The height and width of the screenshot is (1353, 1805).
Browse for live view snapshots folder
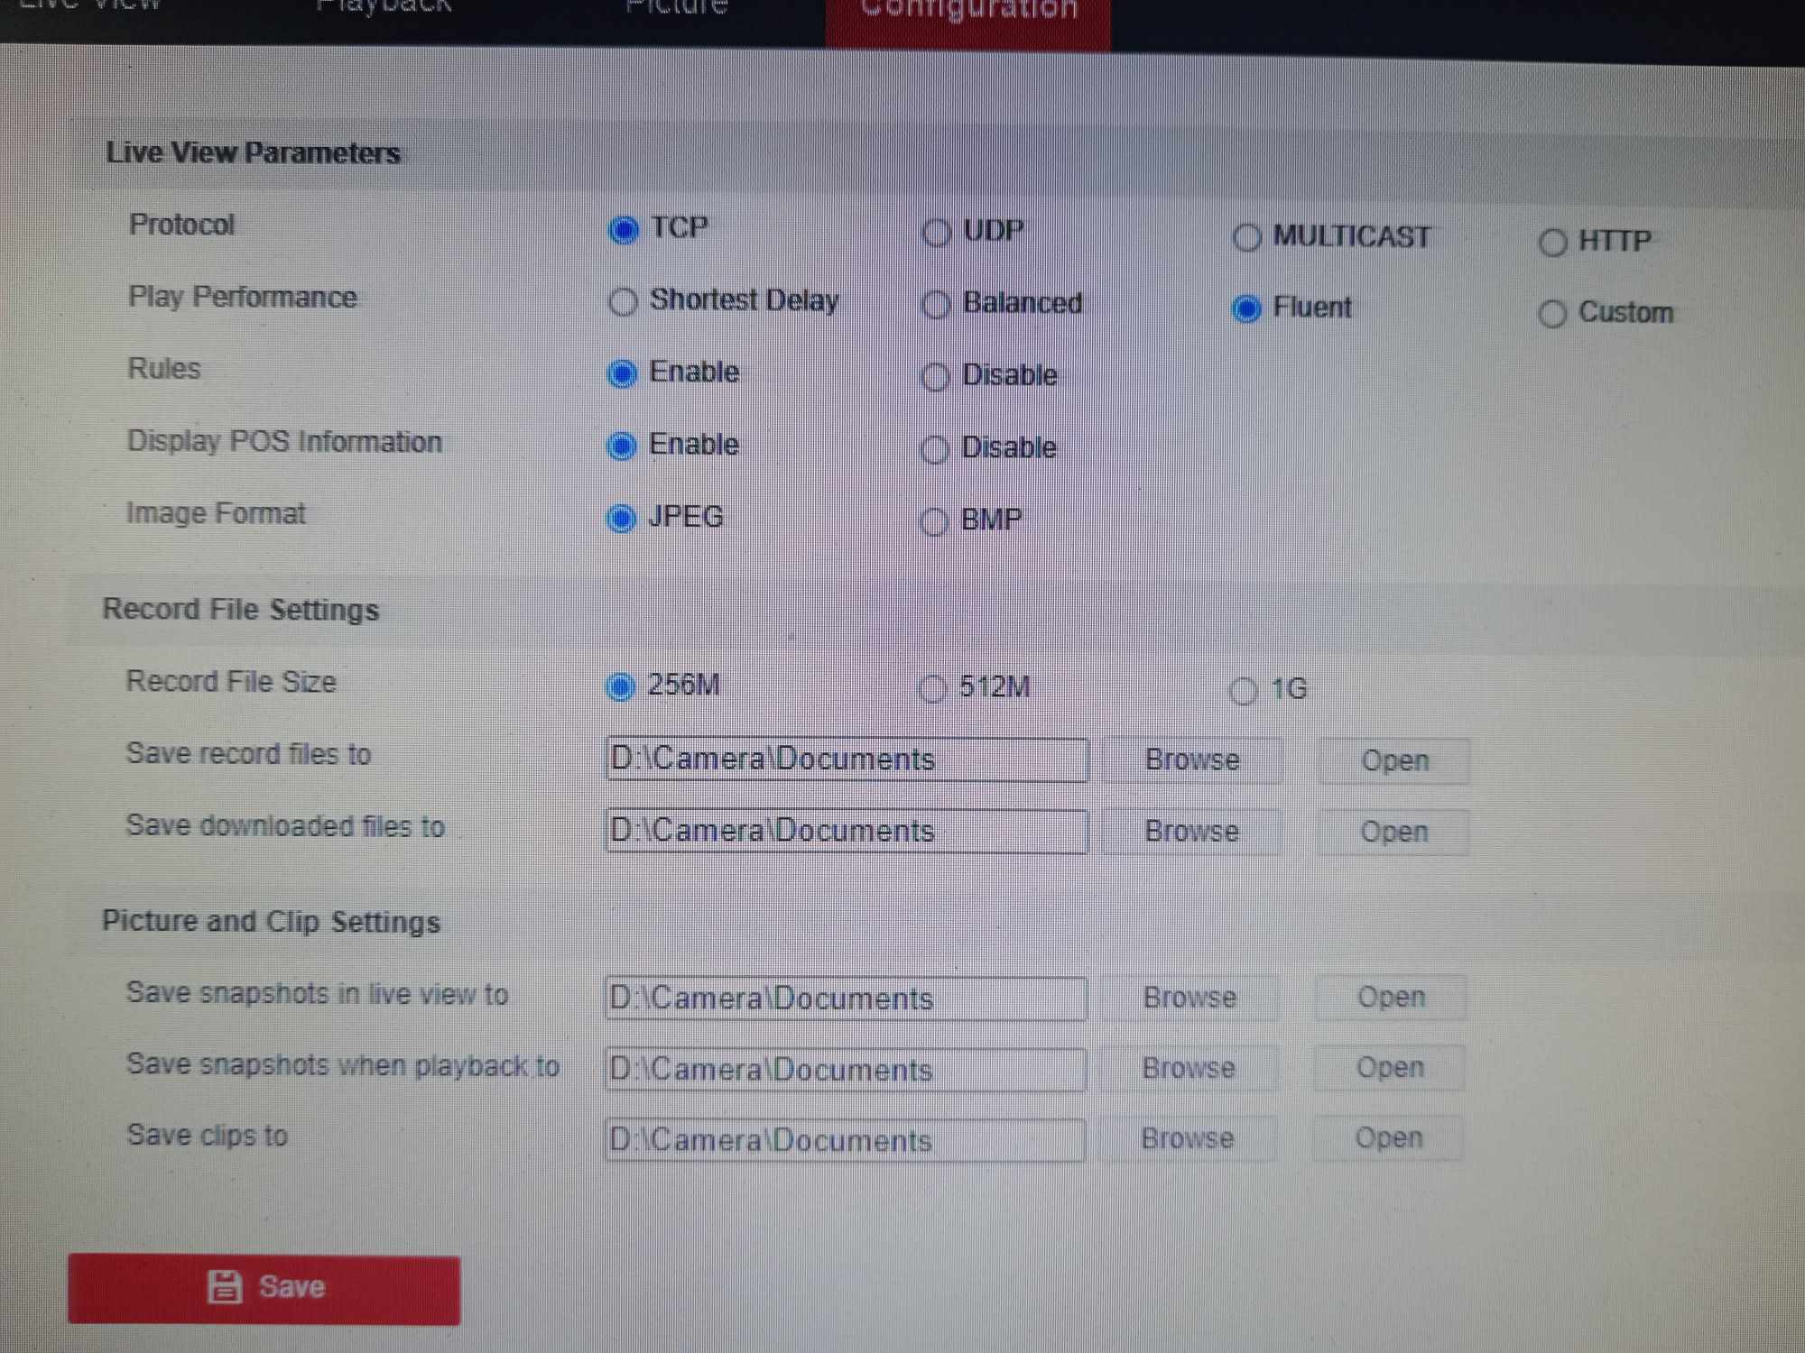pos(1189,998)
